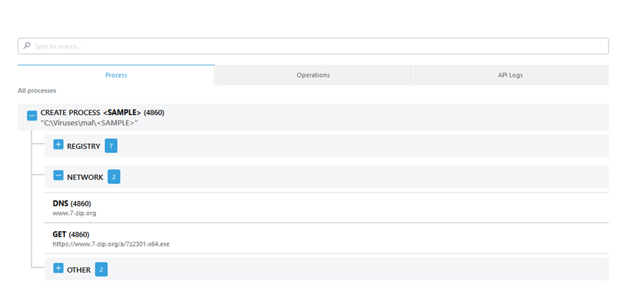This screenshot has width=634, height=296.
Task: Click the 'All processes' label
Action: point(37,91)
